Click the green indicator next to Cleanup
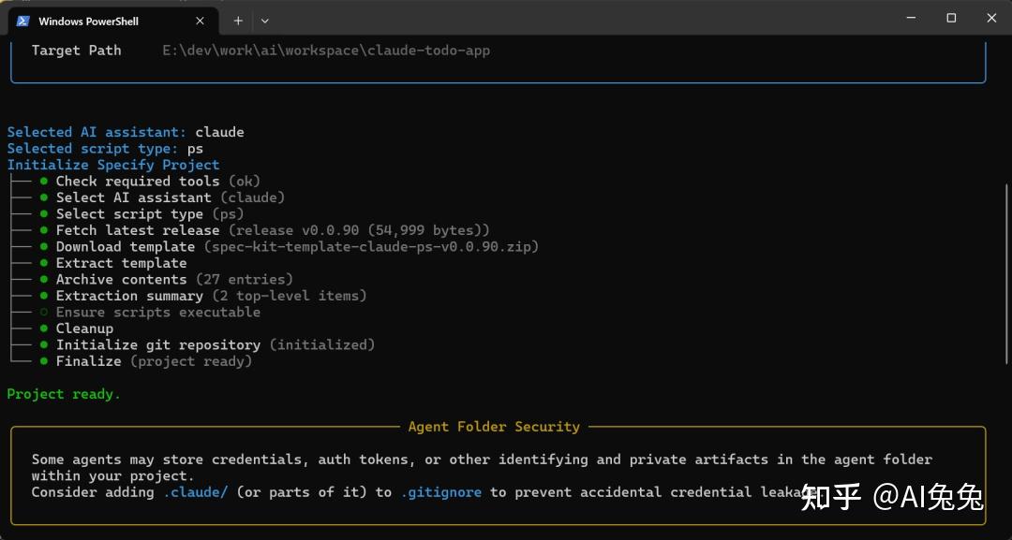1012x540 pixels. [x=43, y=328]
